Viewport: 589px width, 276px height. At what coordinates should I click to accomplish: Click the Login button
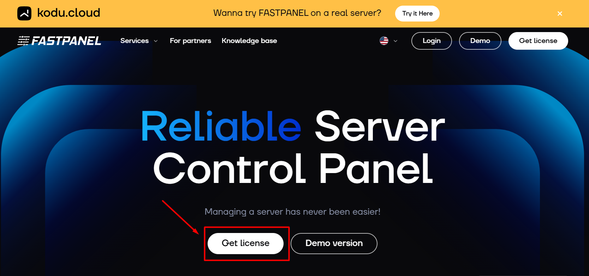click(432, 41)
